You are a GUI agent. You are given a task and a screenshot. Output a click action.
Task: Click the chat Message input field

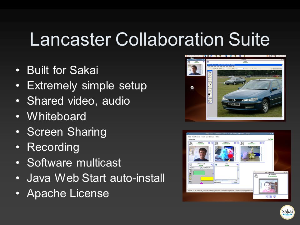[226, 182]
